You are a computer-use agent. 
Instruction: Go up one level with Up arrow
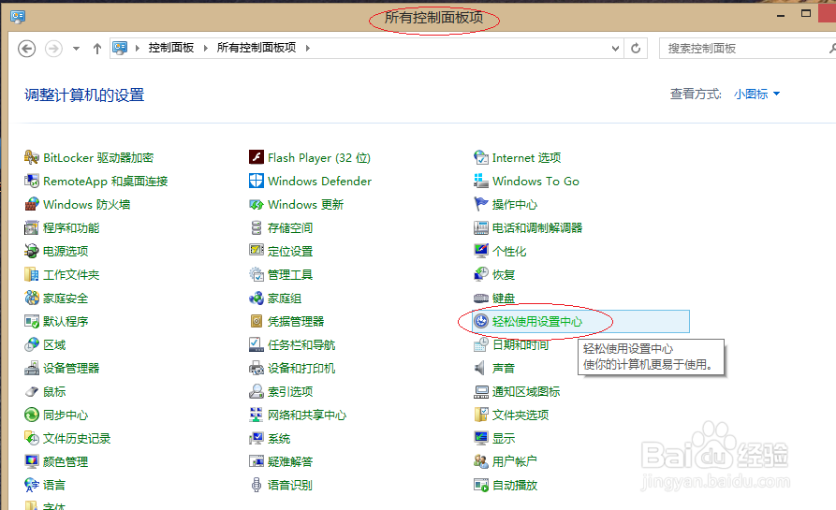pos(97,49)
